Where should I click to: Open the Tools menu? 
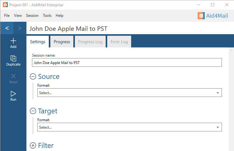[47, 16]
